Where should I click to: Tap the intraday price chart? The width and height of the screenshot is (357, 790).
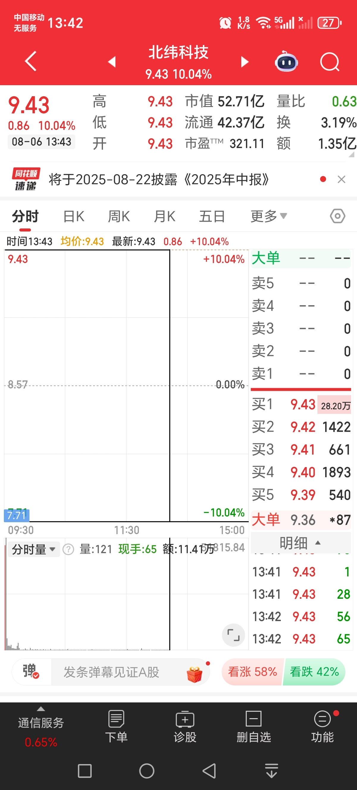pyautogui.click(x=126, y=385)
